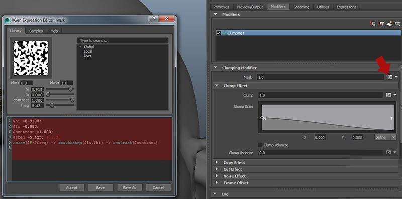
Task: Expand the Noise Effect section
Action: [217, 176]
